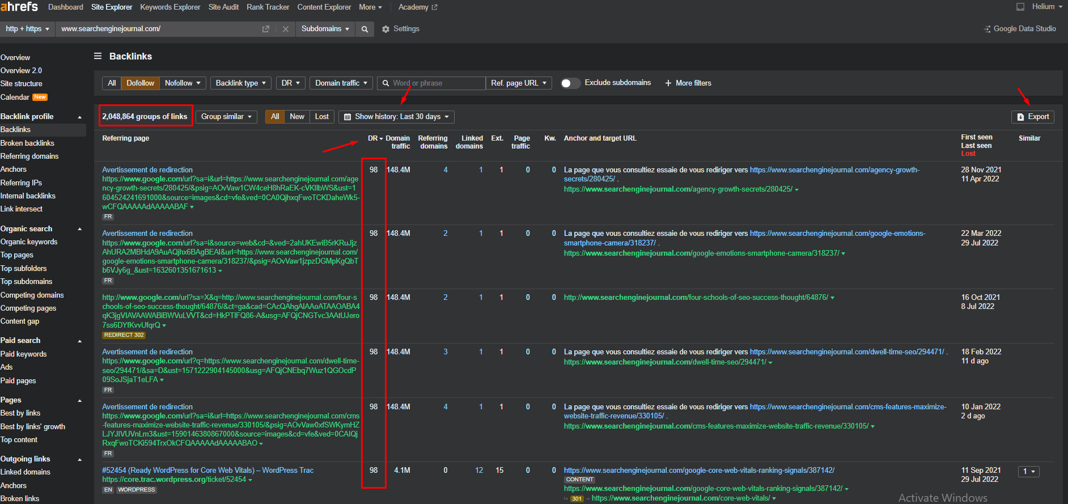1068x504 pixels.
Task: Click the calendar icon in Show history
Action: coord(347,117)
